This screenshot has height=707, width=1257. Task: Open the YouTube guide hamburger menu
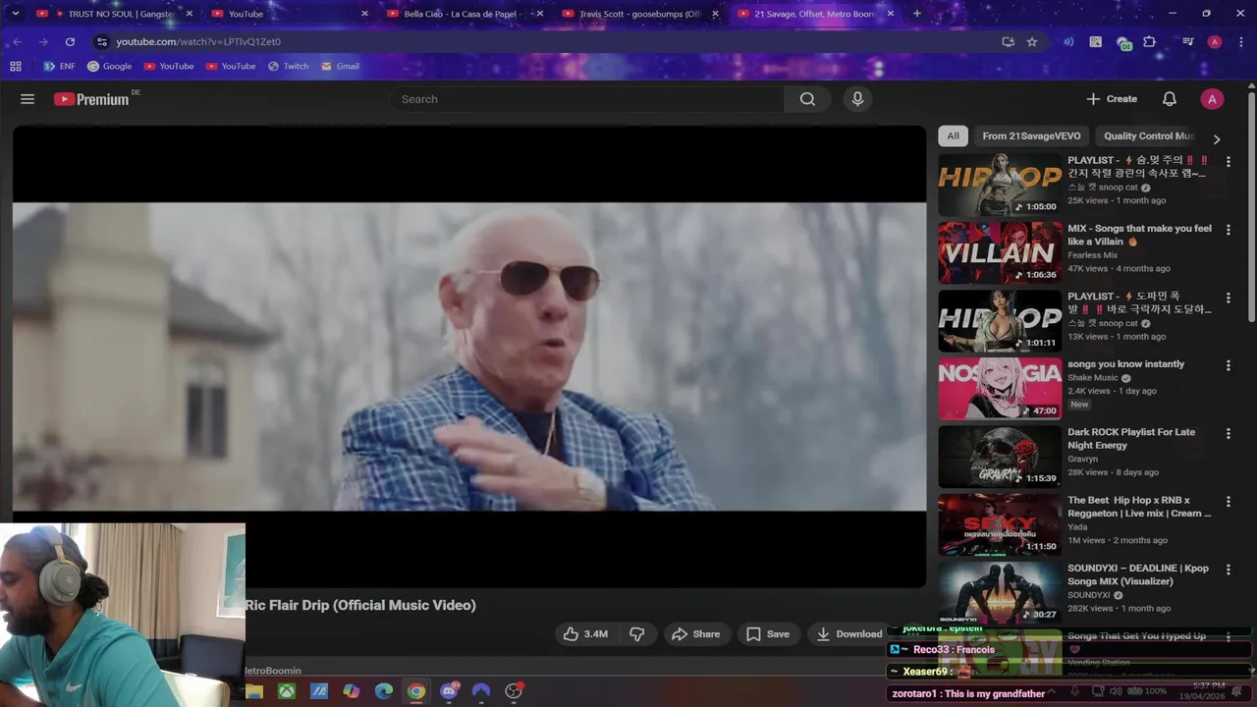coord(27,99)
